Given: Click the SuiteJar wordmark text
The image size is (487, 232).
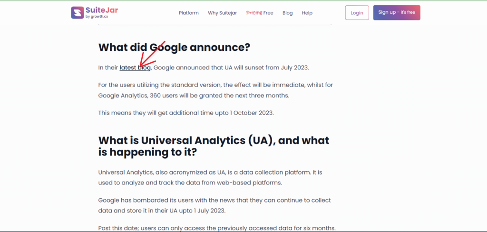Looking at the screenshot, I should pos(102,10).
